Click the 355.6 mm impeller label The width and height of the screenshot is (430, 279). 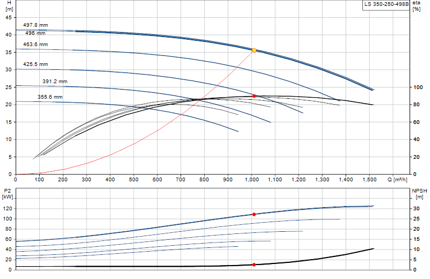coord(50,97)
